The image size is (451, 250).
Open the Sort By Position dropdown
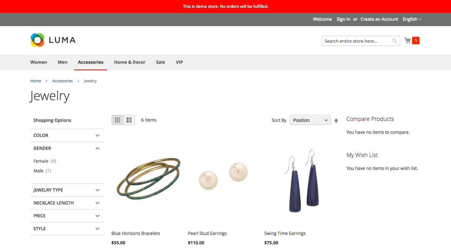pyautogui.click(x=310, y=120)
